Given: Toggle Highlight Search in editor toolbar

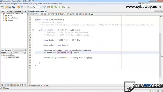Looking at the screenshot, I should pos(62,14).
